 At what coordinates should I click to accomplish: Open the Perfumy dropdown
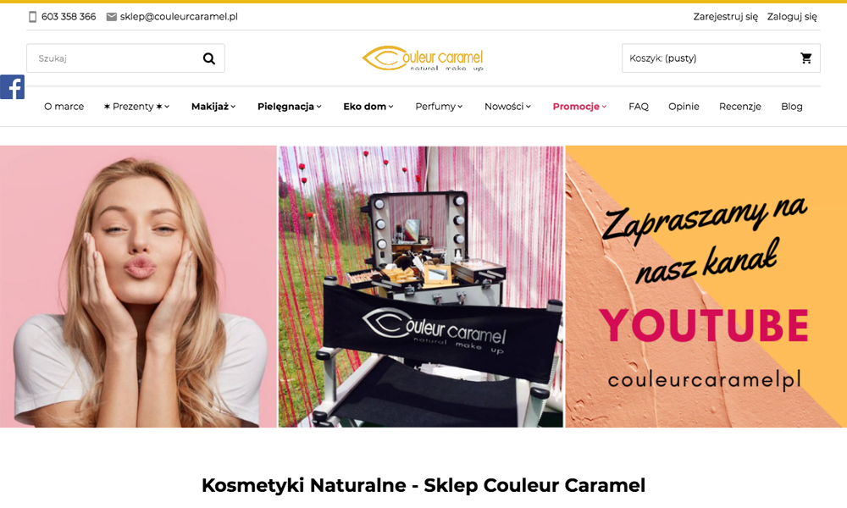pyautogui.click(x=439, y=107)
